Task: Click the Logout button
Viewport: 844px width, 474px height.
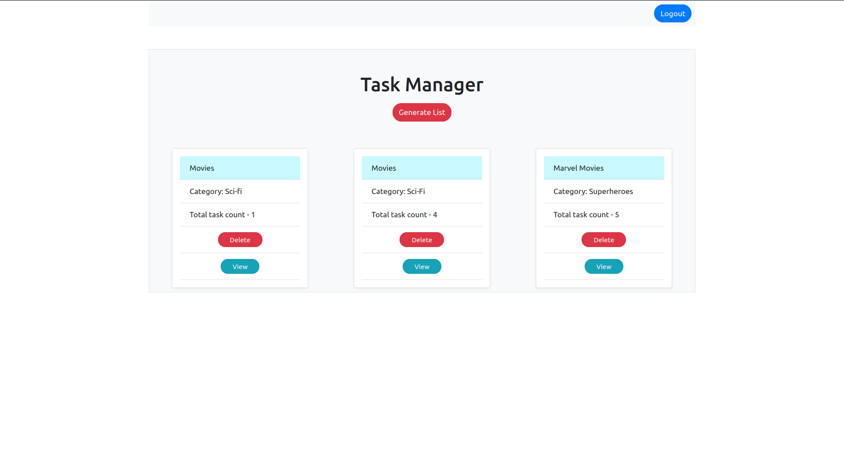Action: pyautogui.click(x=673, y=13)
